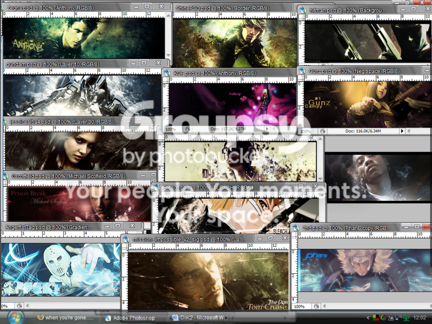
Task: Click the status bar icon in Gunz.psd
Action: (x=322, y=131)
